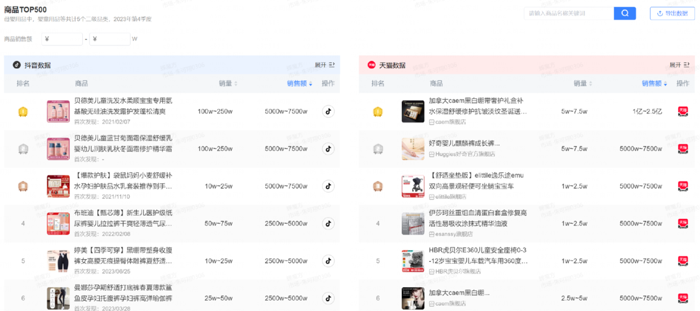Click the blue search magnifier button

625,14
